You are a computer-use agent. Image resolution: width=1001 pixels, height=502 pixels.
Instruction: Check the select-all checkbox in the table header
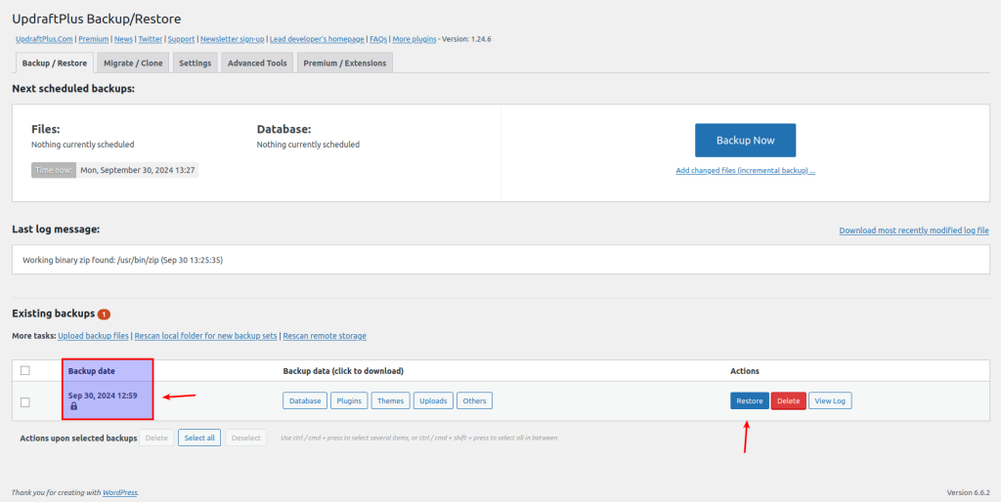[24, 370]
